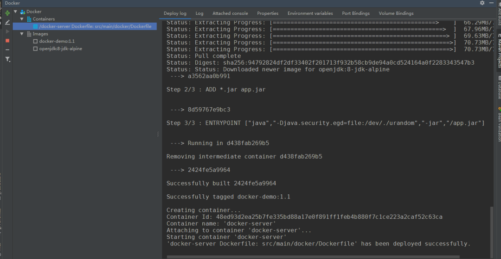Viewport: 501px width, 259px height.
Task: Click "Attaching to container 'docker-server'..." line
Action: tap(239, 230)
